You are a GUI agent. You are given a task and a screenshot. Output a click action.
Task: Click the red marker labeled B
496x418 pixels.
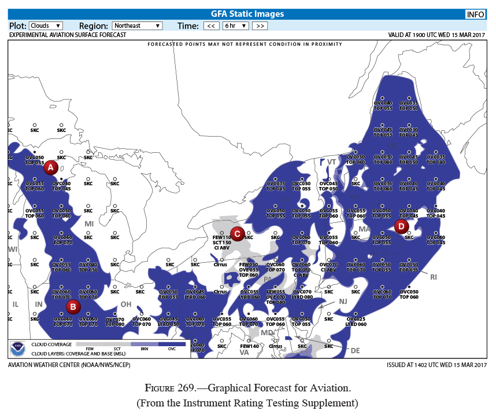coord(72,306)
